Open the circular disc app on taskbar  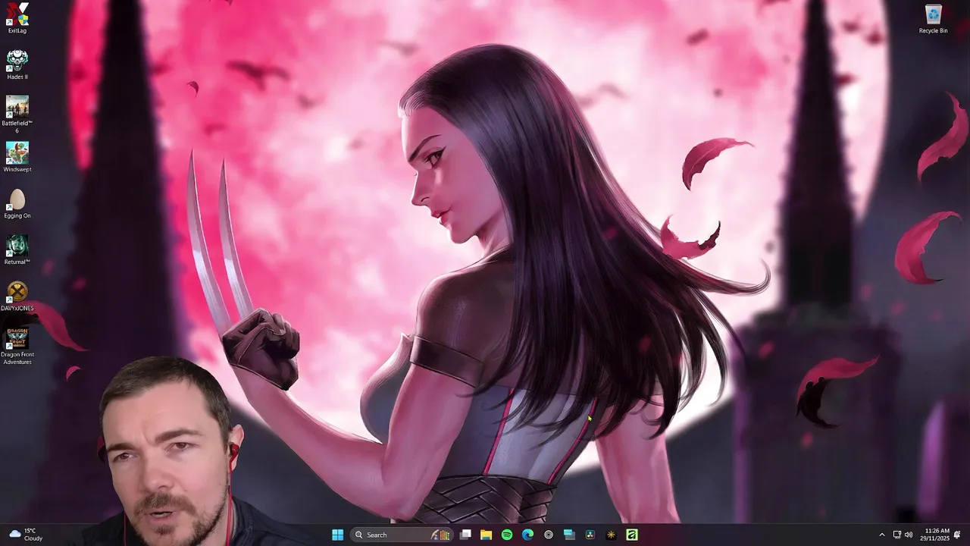pyautogui.click(x=549, y=535)
